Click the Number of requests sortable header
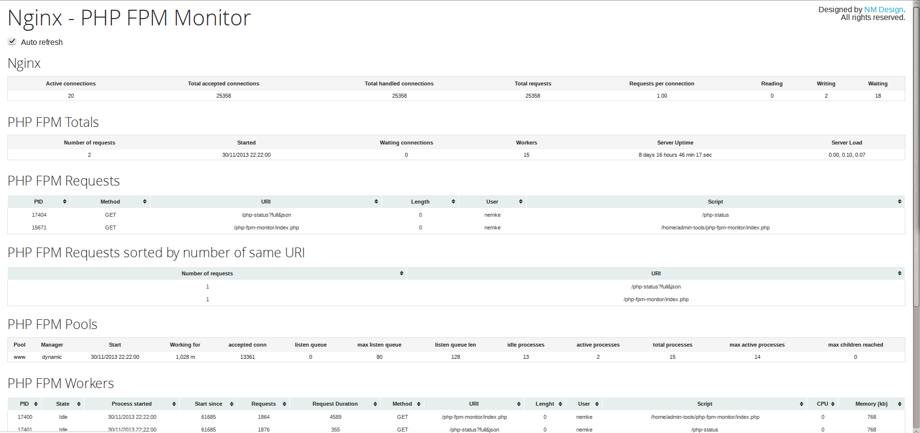The width and height of the screenshot is (920, 433). (207, 273)
